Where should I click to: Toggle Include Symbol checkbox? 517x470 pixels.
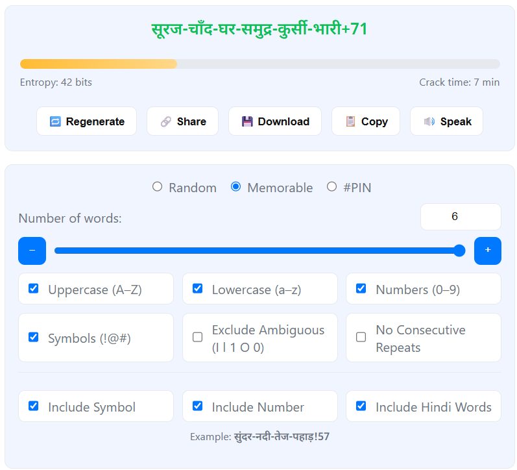coord(33,406)
